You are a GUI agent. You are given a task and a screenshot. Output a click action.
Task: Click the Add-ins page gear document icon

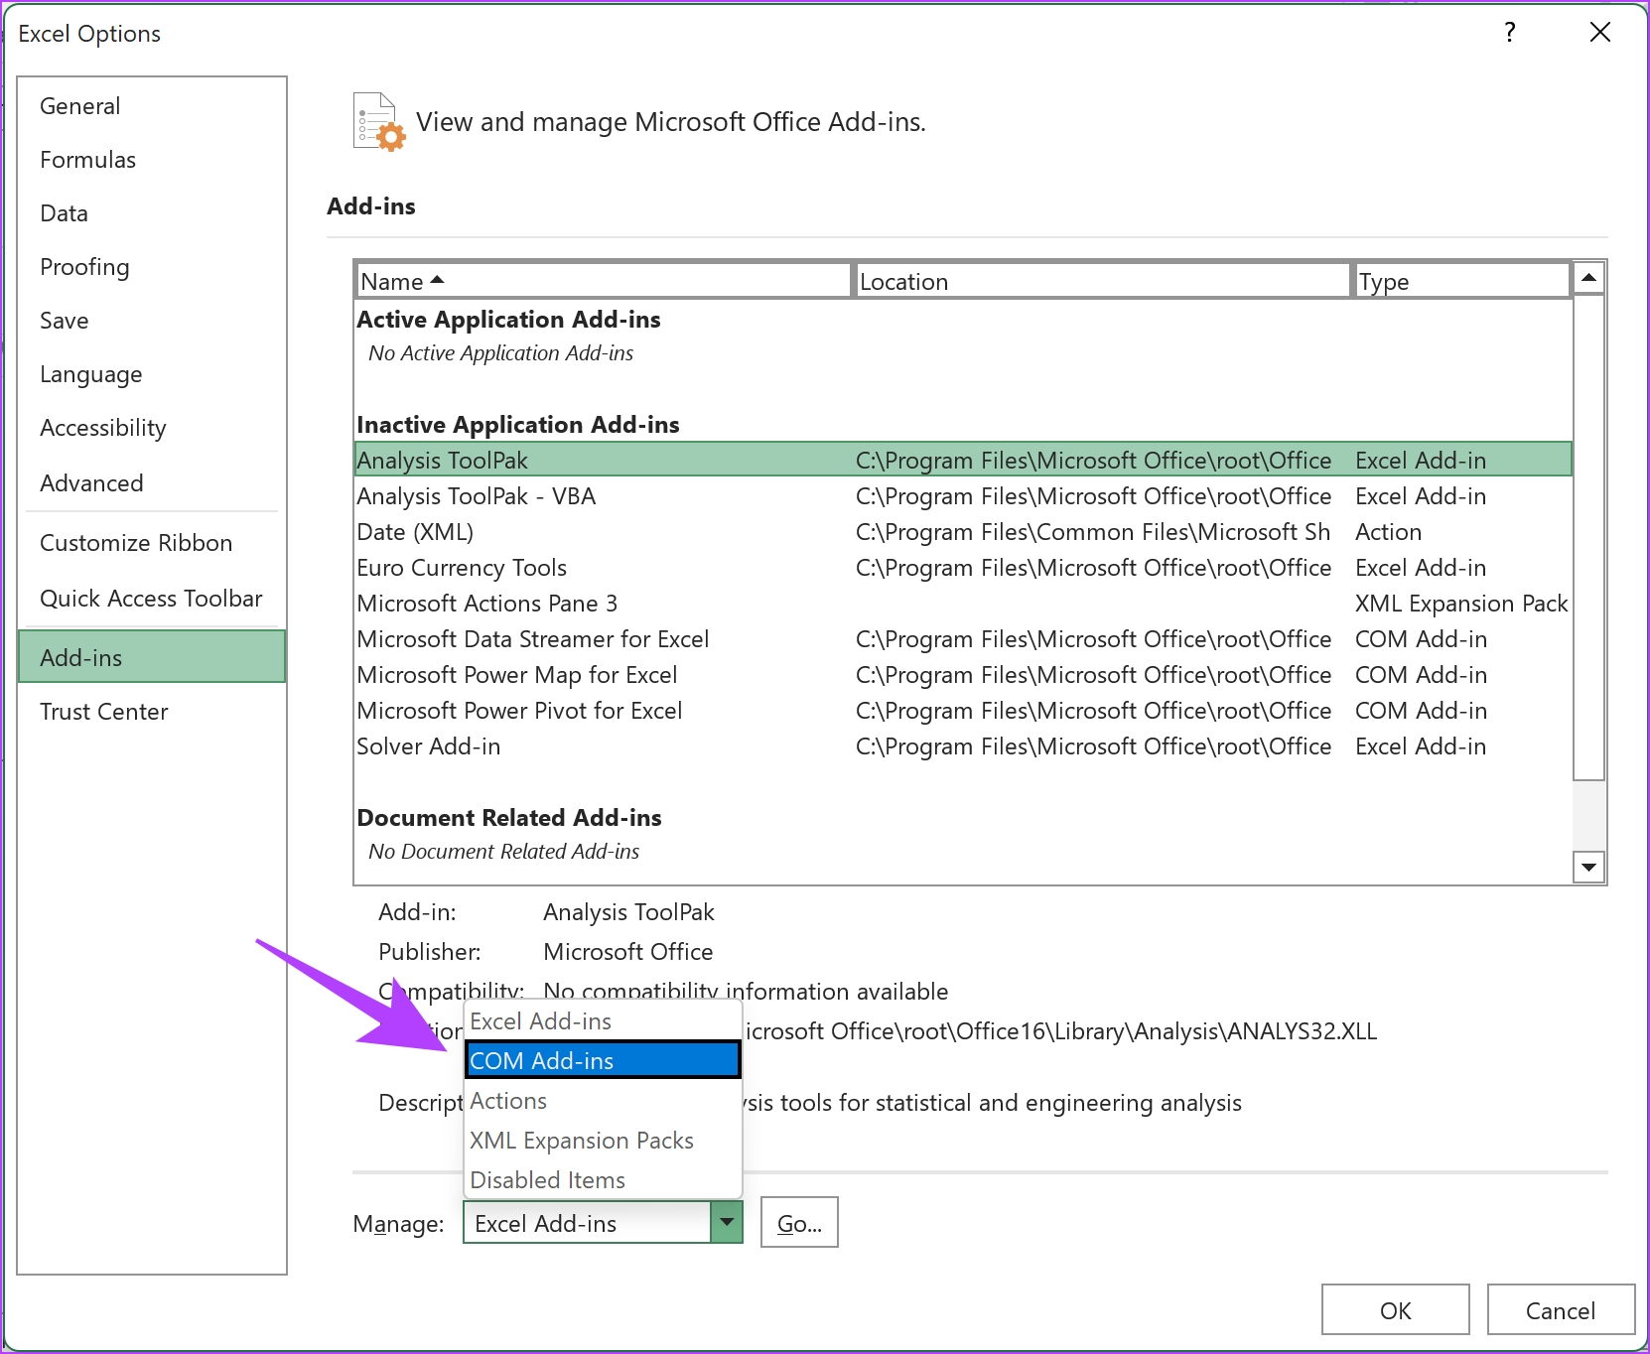pyautogui.click(x=379, y=122)
